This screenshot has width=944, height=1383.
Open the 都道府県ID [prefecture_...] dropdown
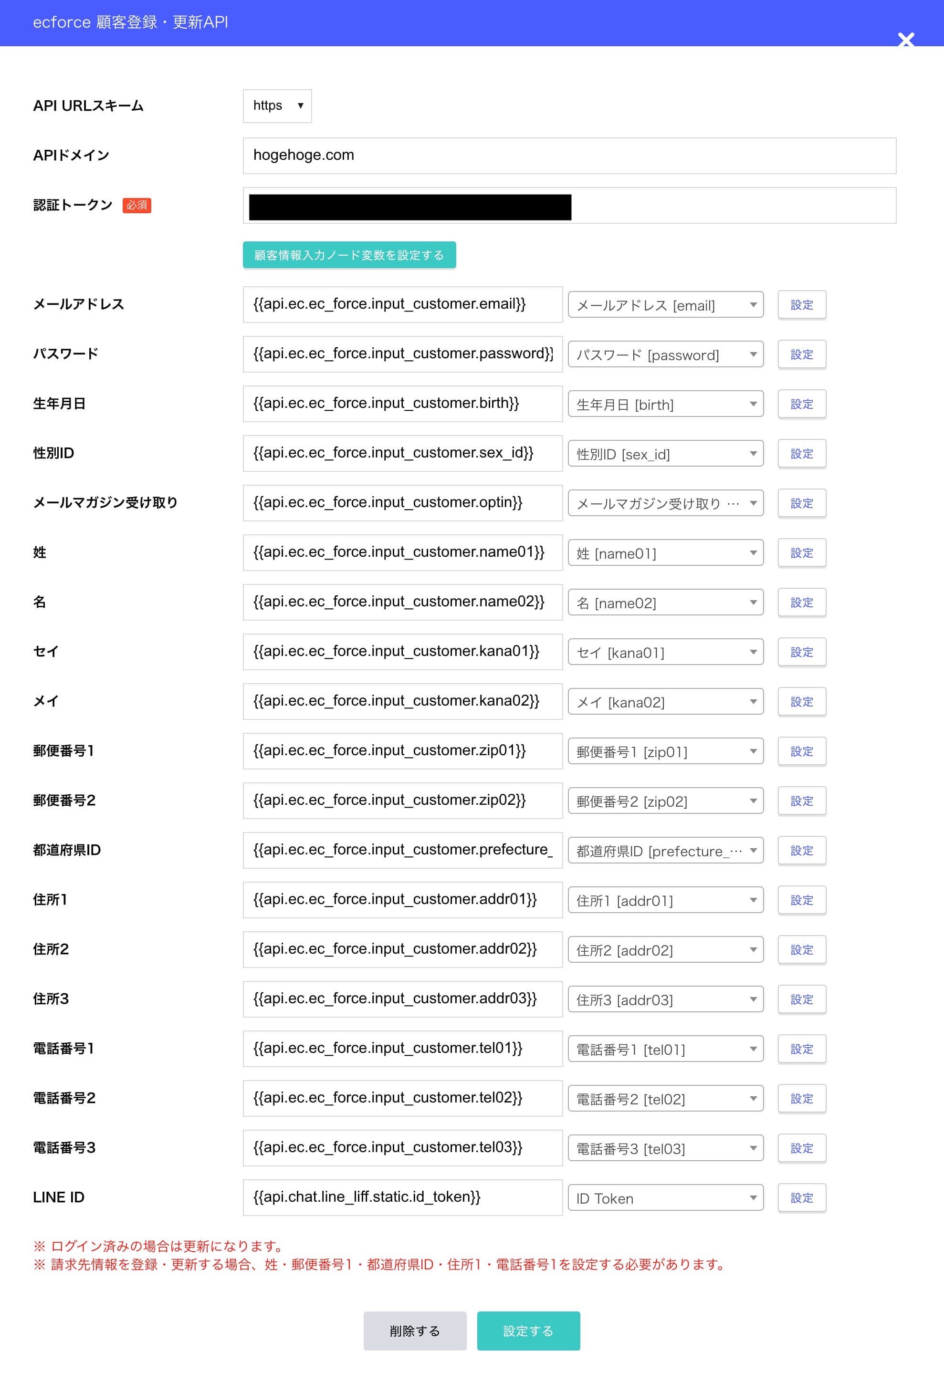click(x=665, y=851)
